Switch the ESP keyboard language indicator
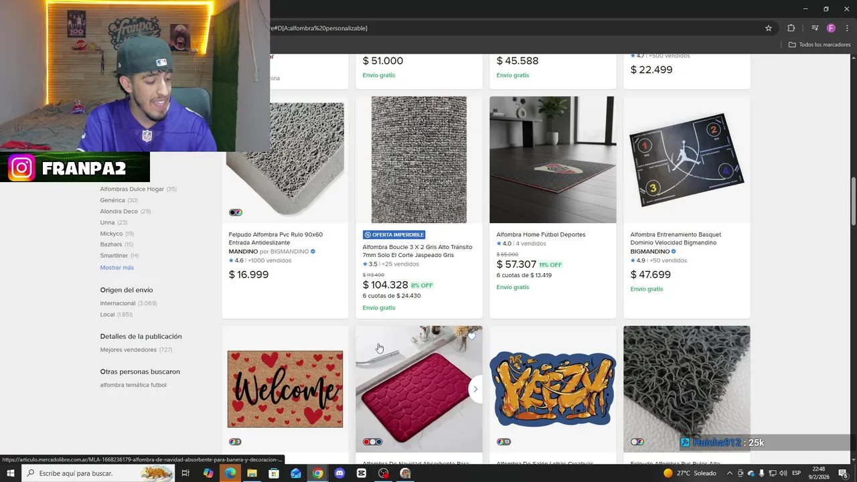 [x=797, y=473]
